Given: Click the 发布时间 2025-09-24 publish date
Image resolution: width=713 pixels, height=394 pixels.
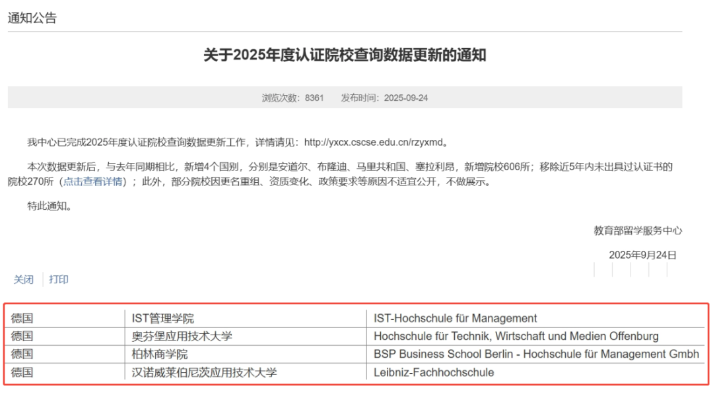Looking at the screenshot, I should tap(384, 97).
